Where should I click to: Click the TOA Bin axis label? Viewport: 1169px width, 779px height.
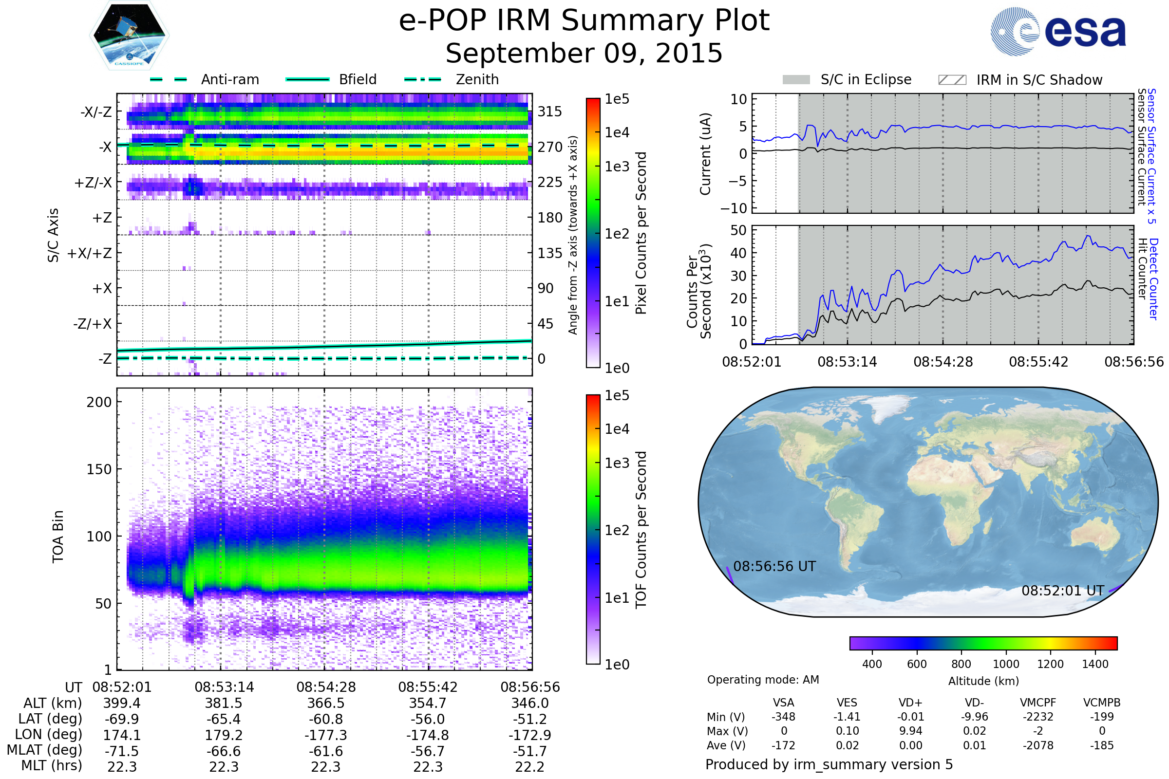point(57,537)
